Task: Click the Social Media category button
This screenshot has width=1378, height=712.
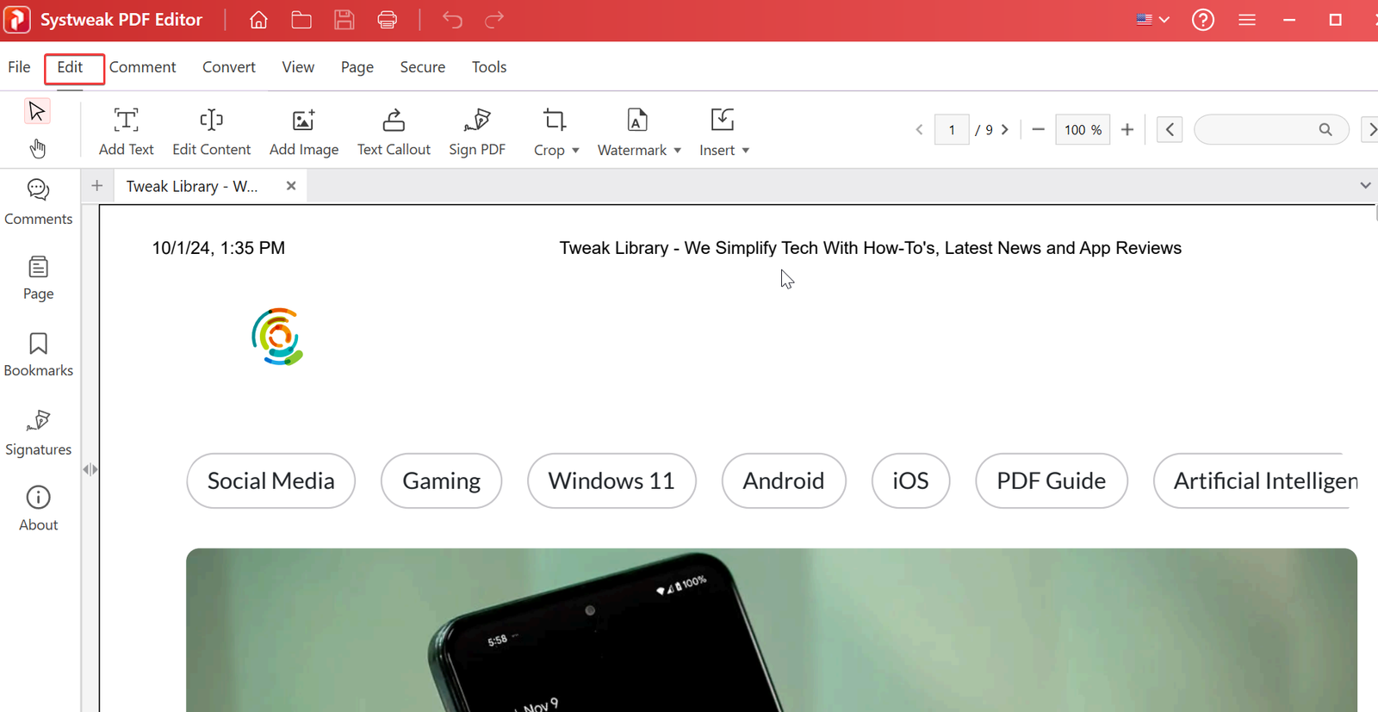Action: tap(271, 480)
